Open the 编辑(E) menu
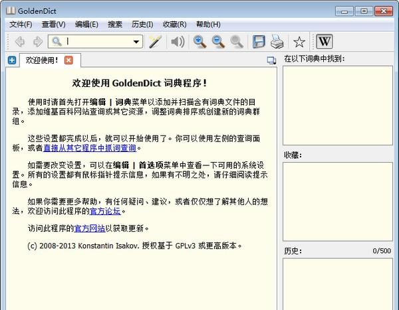The height and width of the screenshot is (310, 399). [x=86, y=25]
